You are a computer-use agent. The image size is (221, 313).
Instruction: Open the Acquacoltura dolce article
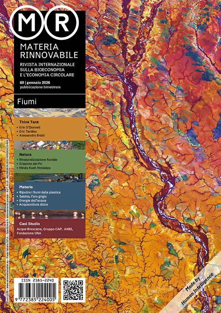[x=35, y=204]
